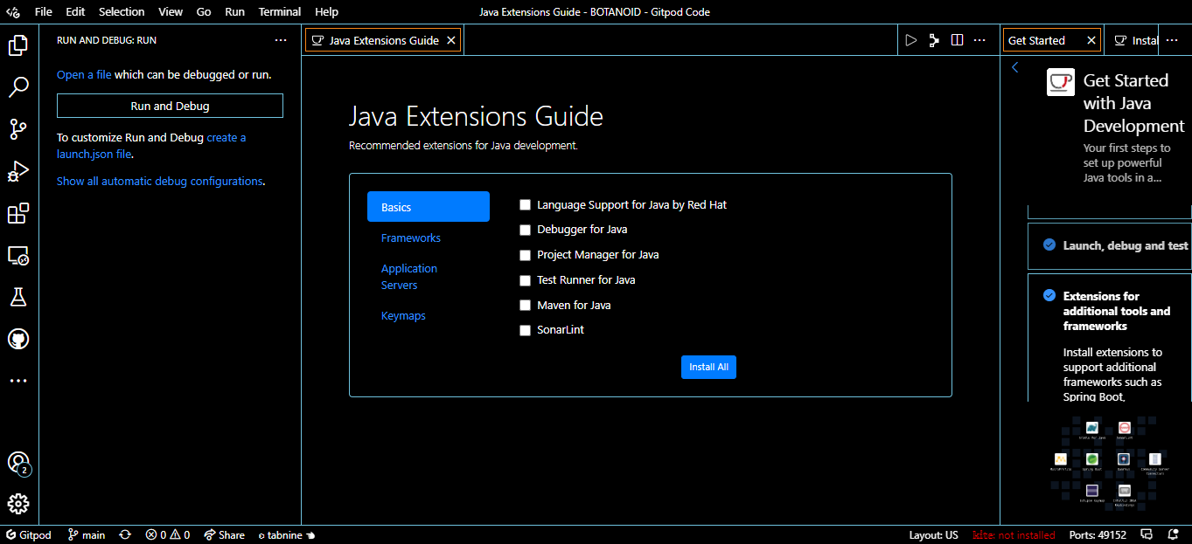This screenshot has height=544, width=1192.
Task: Open the View menu
Action: 171,12
